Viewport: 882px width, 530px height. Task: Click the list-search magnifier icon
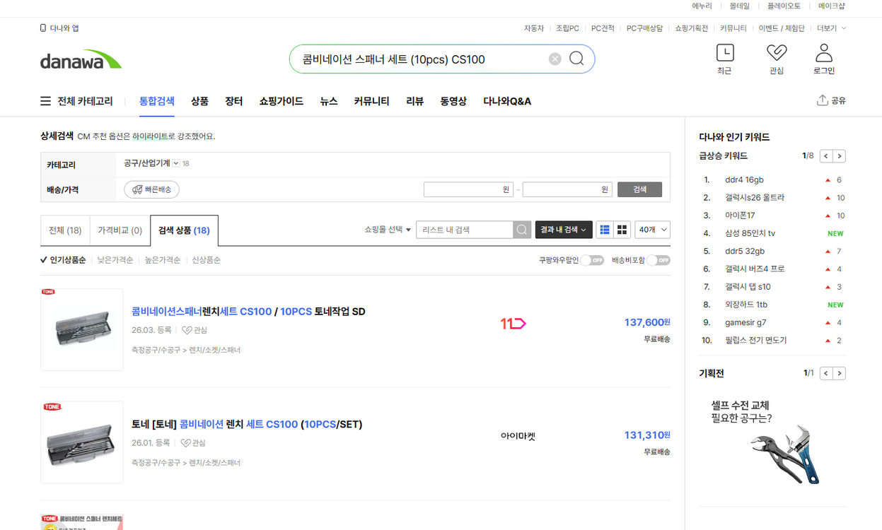[522, 230]
